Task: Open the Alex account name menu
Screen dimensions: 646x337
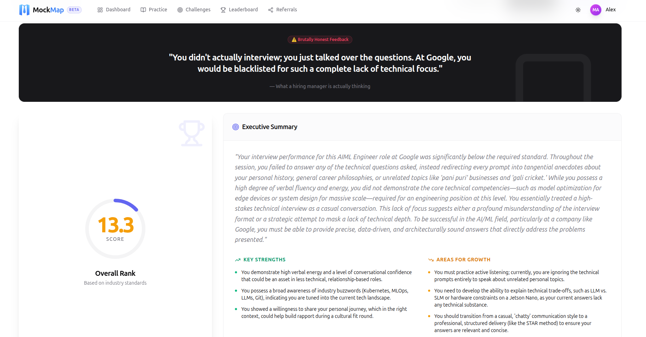Action: (611, 10)
